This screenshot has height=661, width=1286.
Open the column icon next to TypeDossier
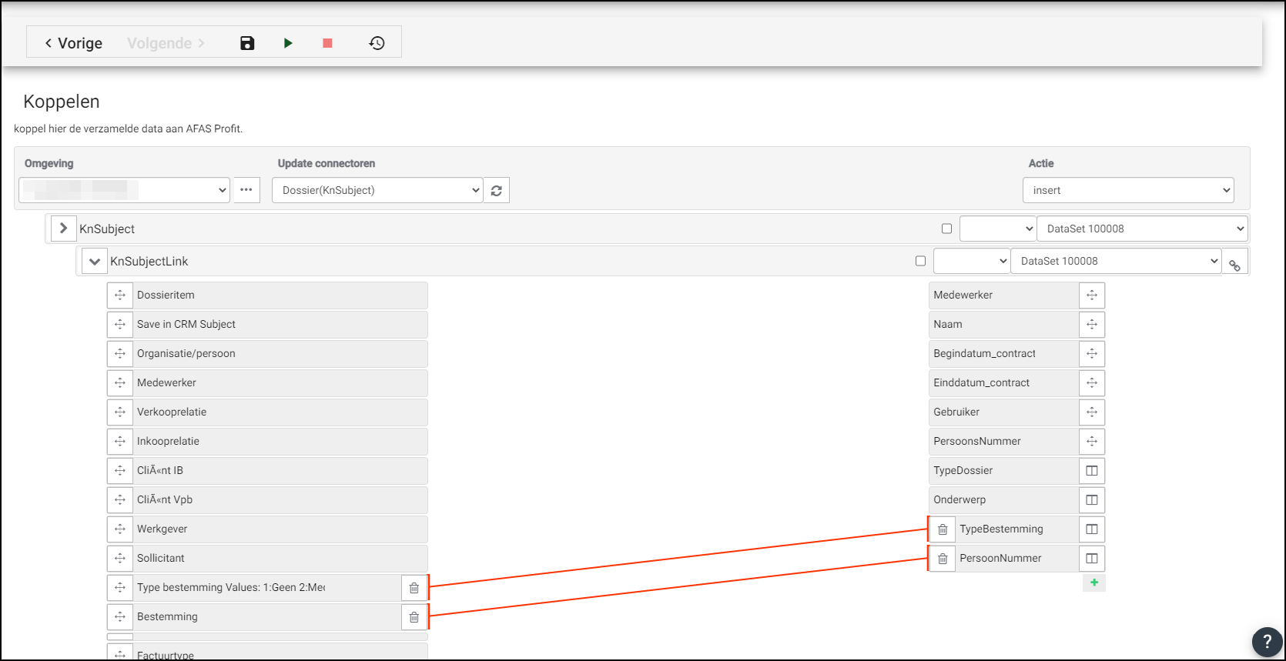1091,471
